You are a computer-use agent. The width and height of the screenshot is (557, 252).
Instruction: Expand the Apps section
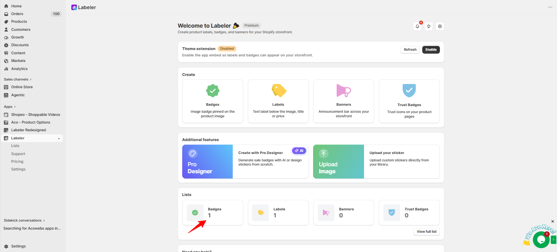(9, 107)
